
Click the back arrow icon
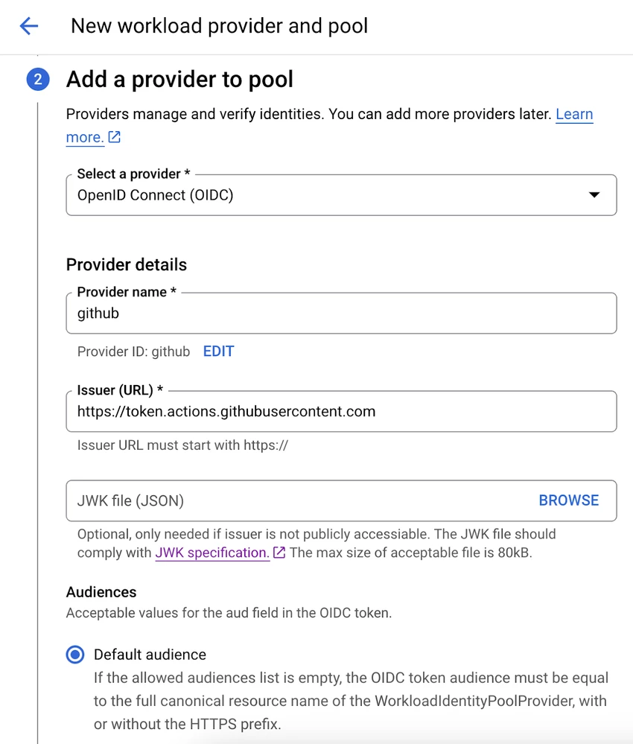pyautogui.click(x=28, y=27)
